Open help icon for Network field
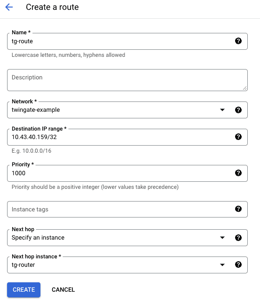This screenshot has height=303, width=260. point(238,110)
